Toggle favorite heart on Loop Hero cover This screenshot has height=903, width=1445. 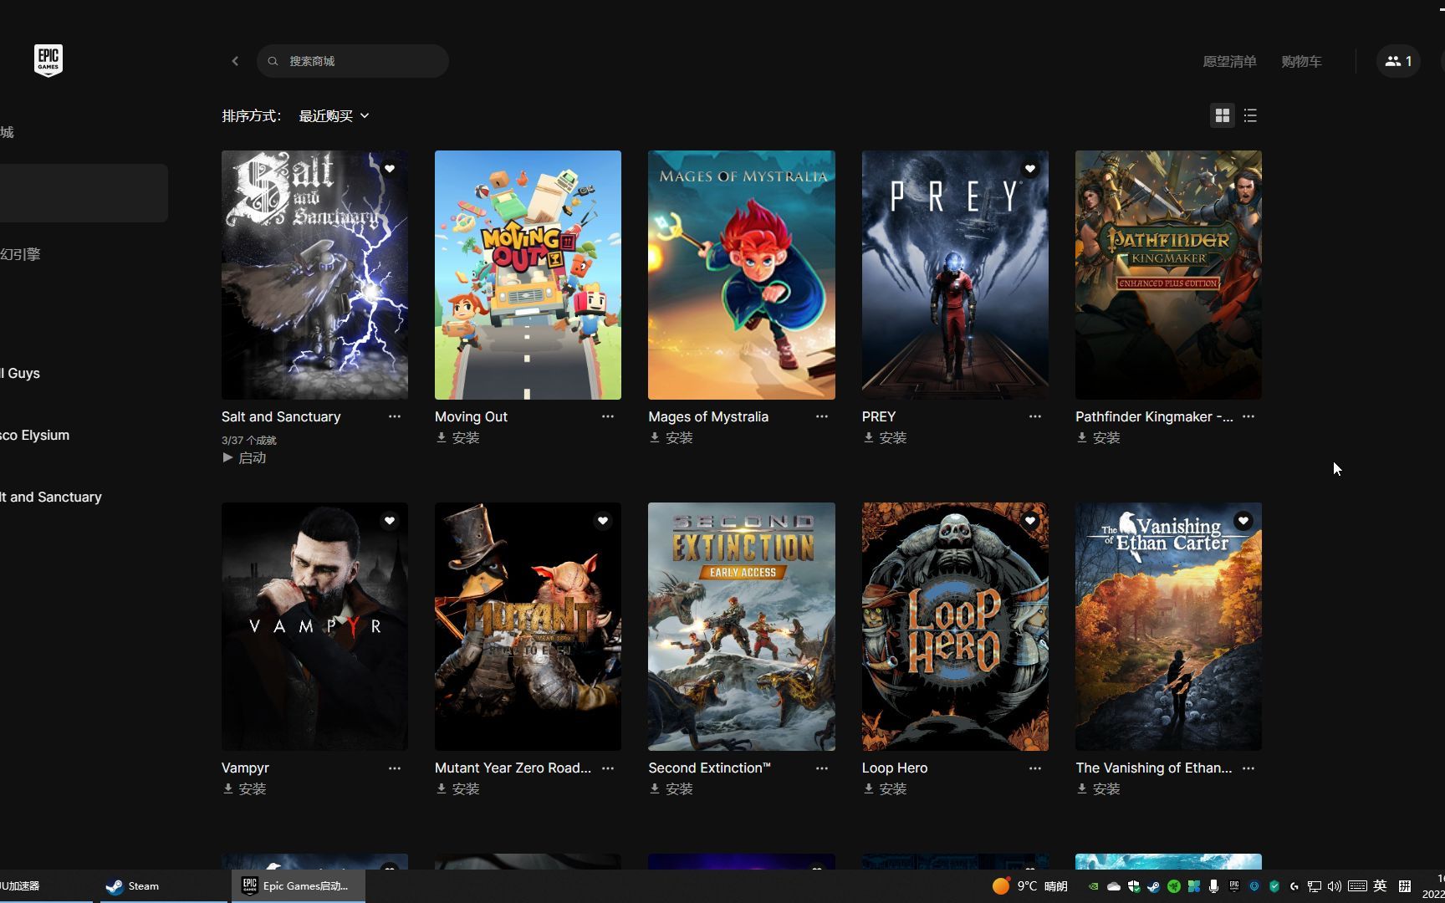1030,521
